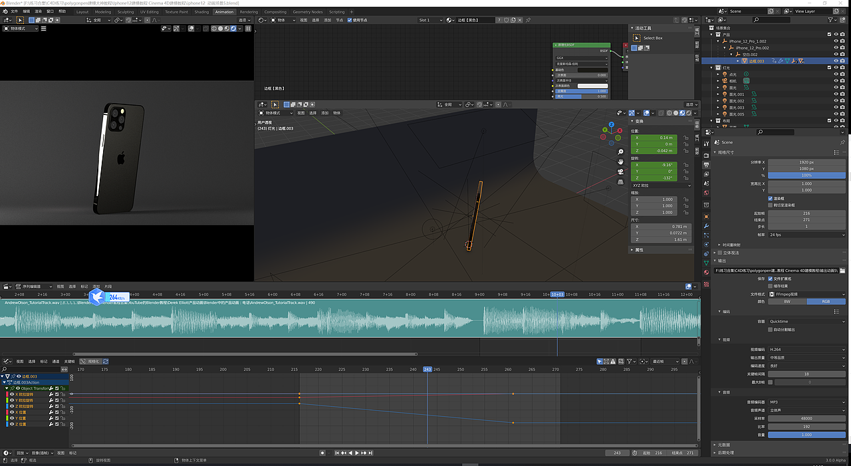The image size is (851, 466).
Task: Open the Object Data green triangle tab
Action: click(x=706, y=263)
